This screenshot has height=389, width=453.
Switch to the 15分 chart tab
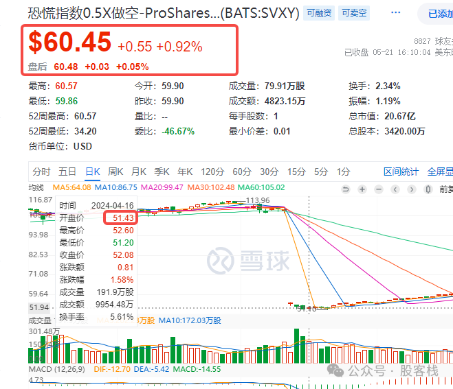[x=296, y=172]
